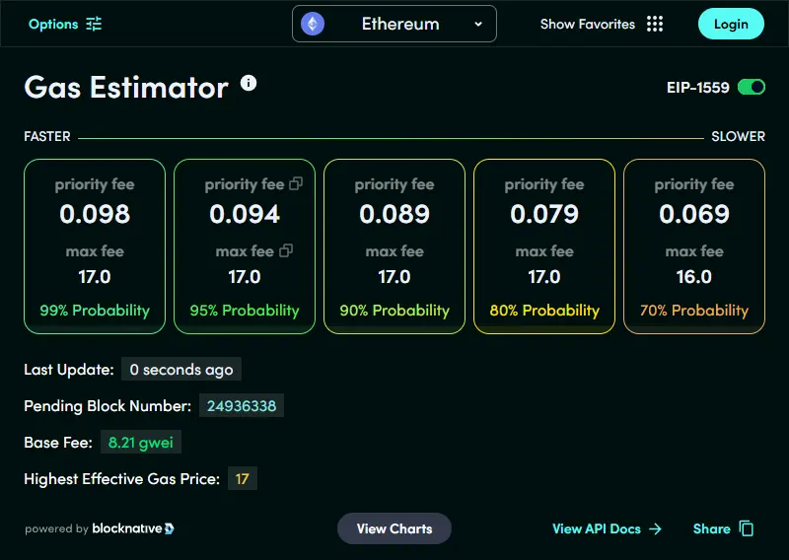Open the blocknative powered-by link

coord(100,528)
